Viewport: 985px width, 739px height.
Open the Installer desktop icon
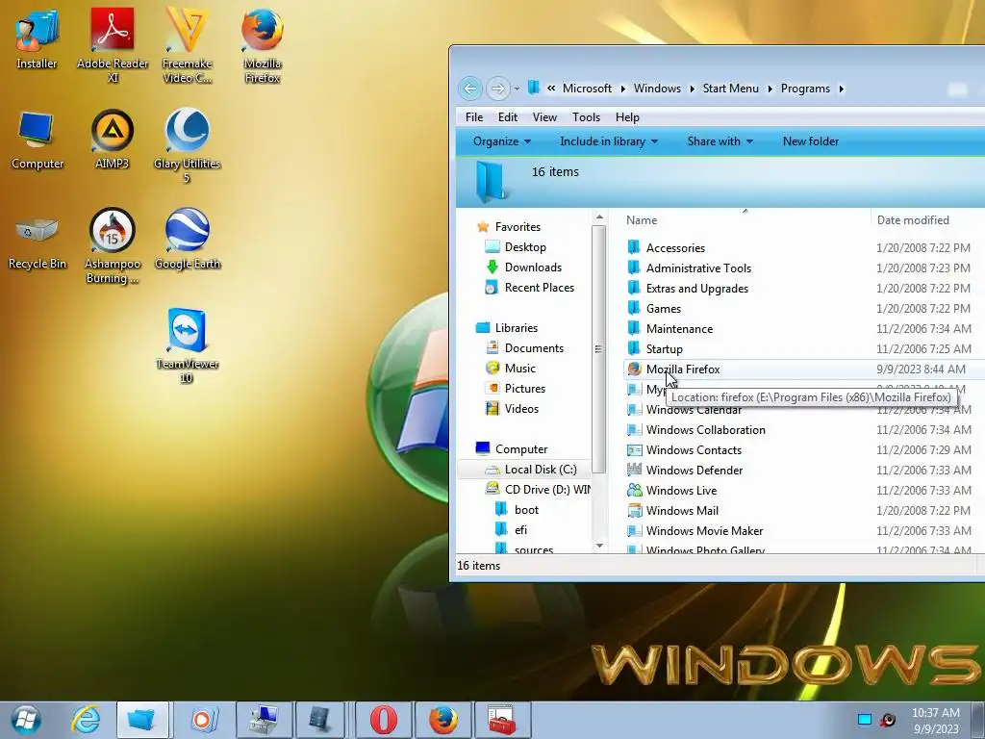click(37, 38)
